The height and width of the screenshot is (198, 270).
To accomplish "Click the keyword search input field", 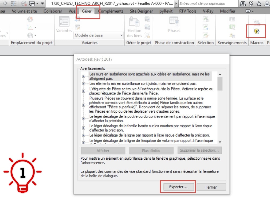I will [208, 3].
